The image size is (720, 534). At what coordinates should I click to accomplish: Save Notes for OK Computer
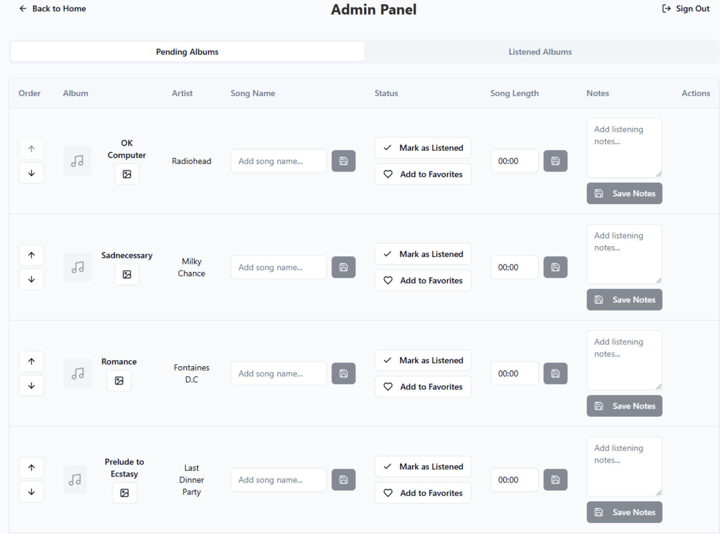pyautogui.click(x=624, y=194)
